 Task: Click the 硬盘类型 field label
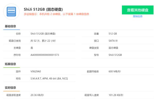[x=94, y=48]
